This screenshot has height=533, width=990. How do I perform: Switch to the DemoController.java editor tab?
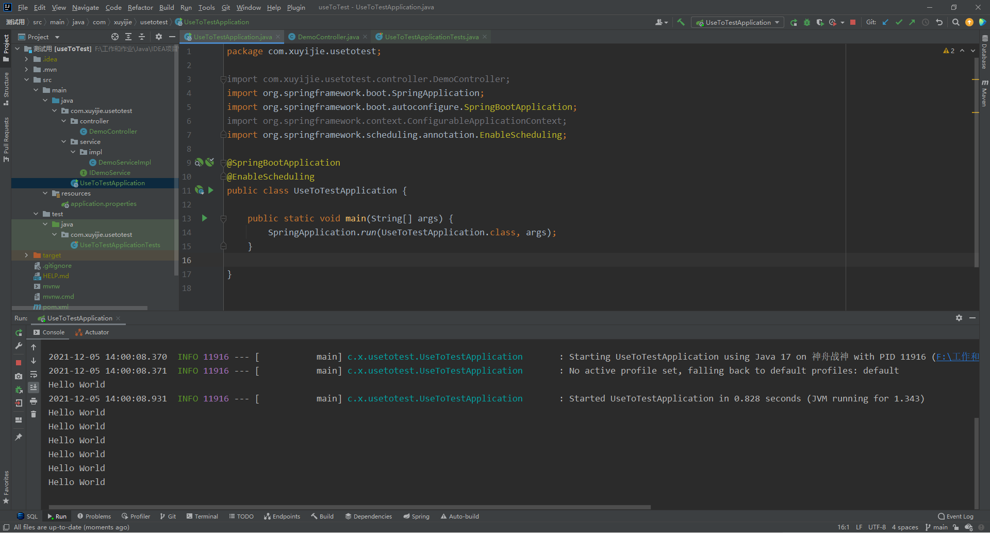click(x=328, y=37)
